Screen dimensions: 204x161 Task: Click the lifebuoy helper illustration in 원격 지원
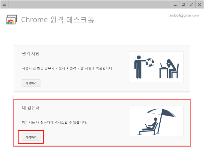[156, 67]
